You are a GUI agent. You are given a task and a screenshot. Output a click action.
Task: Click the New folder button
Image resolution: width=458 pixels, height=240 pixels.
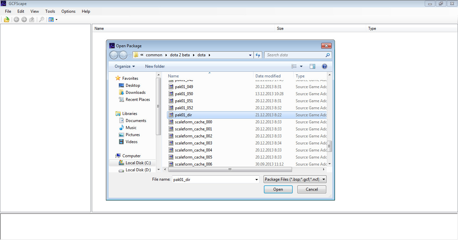click(x=155, y=66)
